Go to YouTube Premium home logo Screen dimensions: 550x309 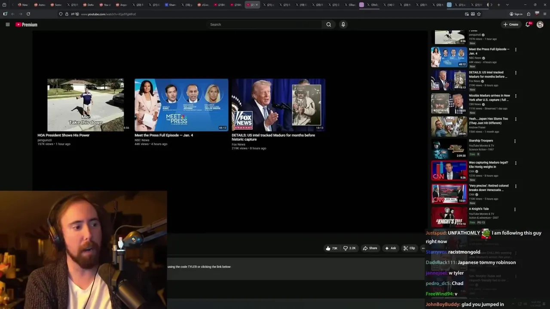(x=27, y=24)
